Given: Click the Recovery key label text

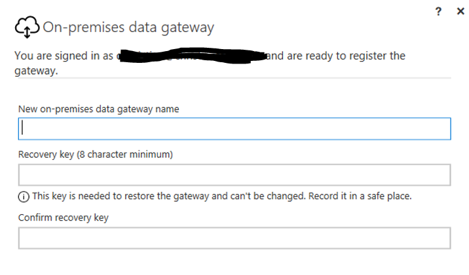Looking at the screenshot, I should pyautogui.click(x=46, y=155).
